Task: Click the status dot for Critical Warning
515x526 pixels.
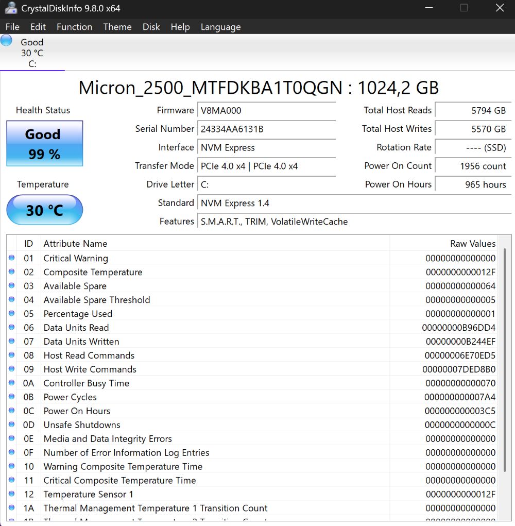Action: coord(11,258)
